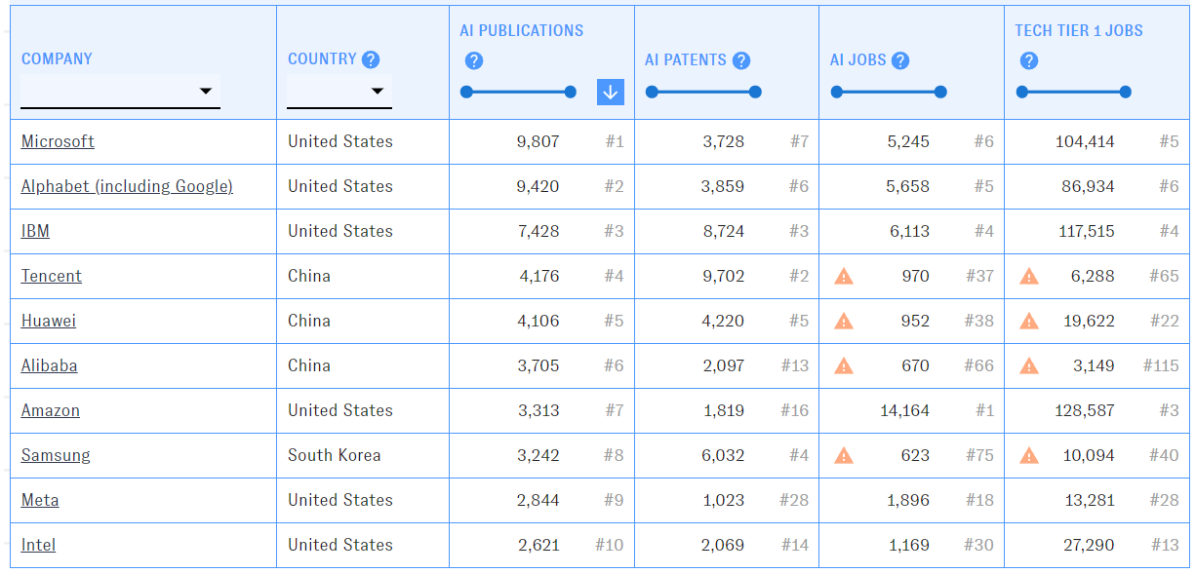1196x574 pixels.
Task: Open the Alphabet (including Google) link
Action: [127, 186]
